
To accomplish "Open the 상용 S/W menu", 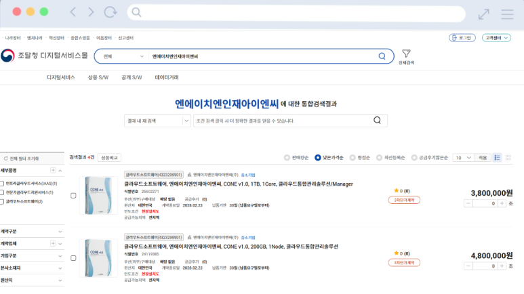I will (98, 77).
